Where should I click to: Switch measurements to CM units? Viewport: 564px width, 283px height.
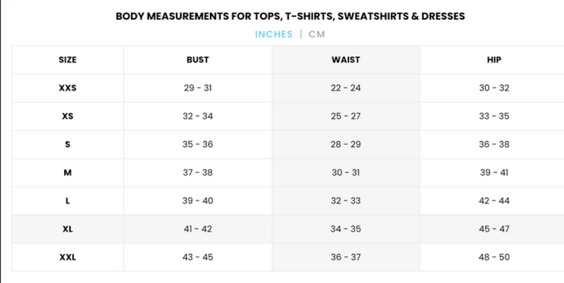coord(316,34)
